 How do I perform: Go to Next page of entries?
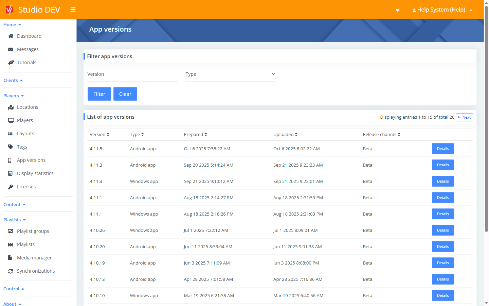click(465, 117)
